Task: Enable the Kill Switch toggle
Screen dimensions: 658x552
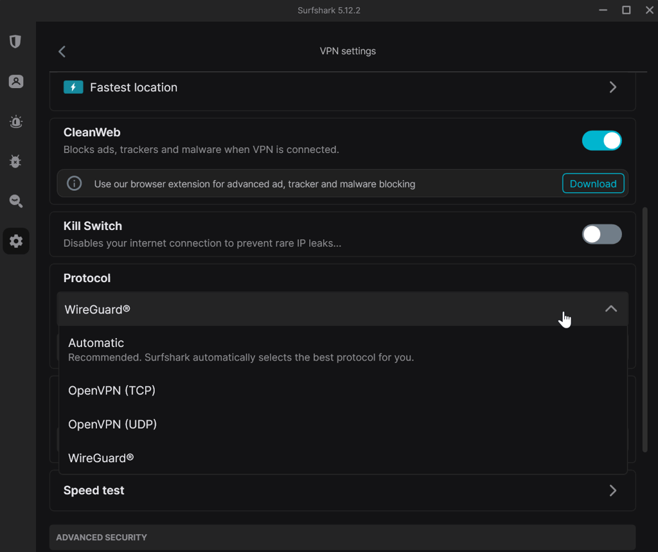Action: (601, 235)
